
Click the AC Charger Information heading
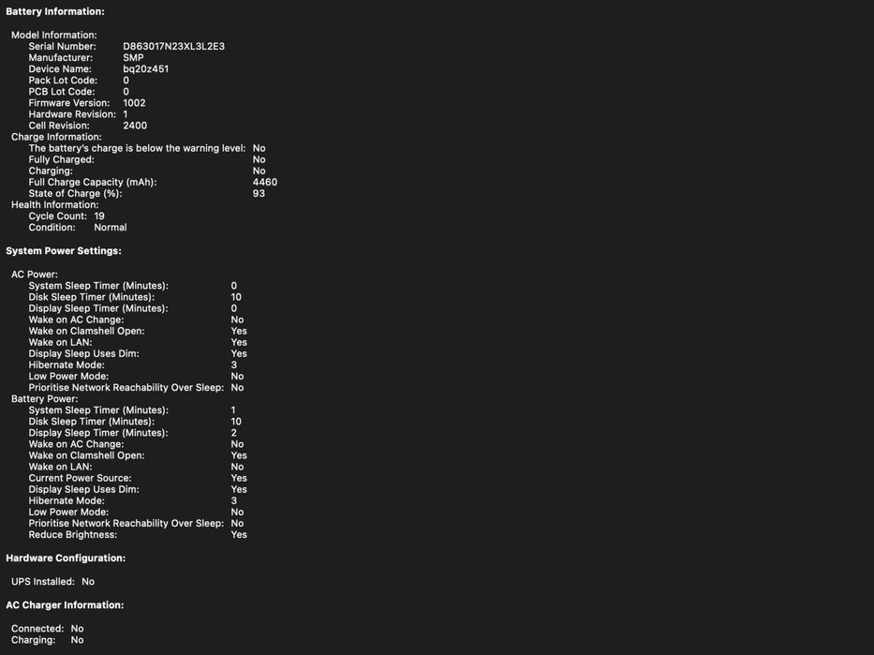(x=65, y=604)
